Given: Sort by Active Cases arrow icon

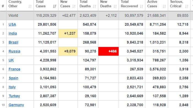Looking at the screenshot, I should tap(164, 6).
